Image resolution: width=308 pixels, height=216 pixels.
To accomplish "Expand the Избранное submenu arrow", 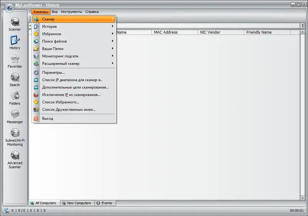I will pos(113,34).
